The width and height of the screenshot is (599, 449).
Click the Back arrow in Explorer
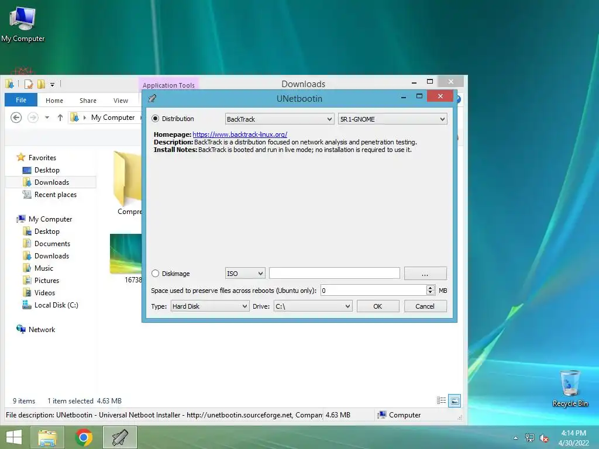pyautogui.click(x=16, y=118)
